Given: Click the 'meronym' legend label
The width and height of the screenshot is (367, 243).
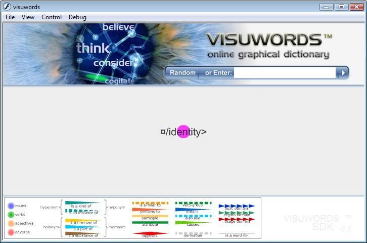Looking at the screenshot, I should tap(117, 227).
